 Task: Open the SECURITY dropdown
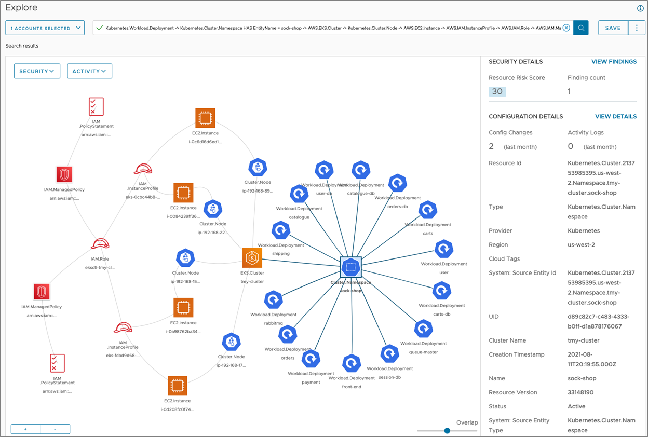37,71
